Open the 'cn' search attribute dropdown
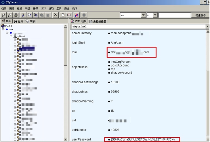The image size is (210, 142). click(143, 15)
